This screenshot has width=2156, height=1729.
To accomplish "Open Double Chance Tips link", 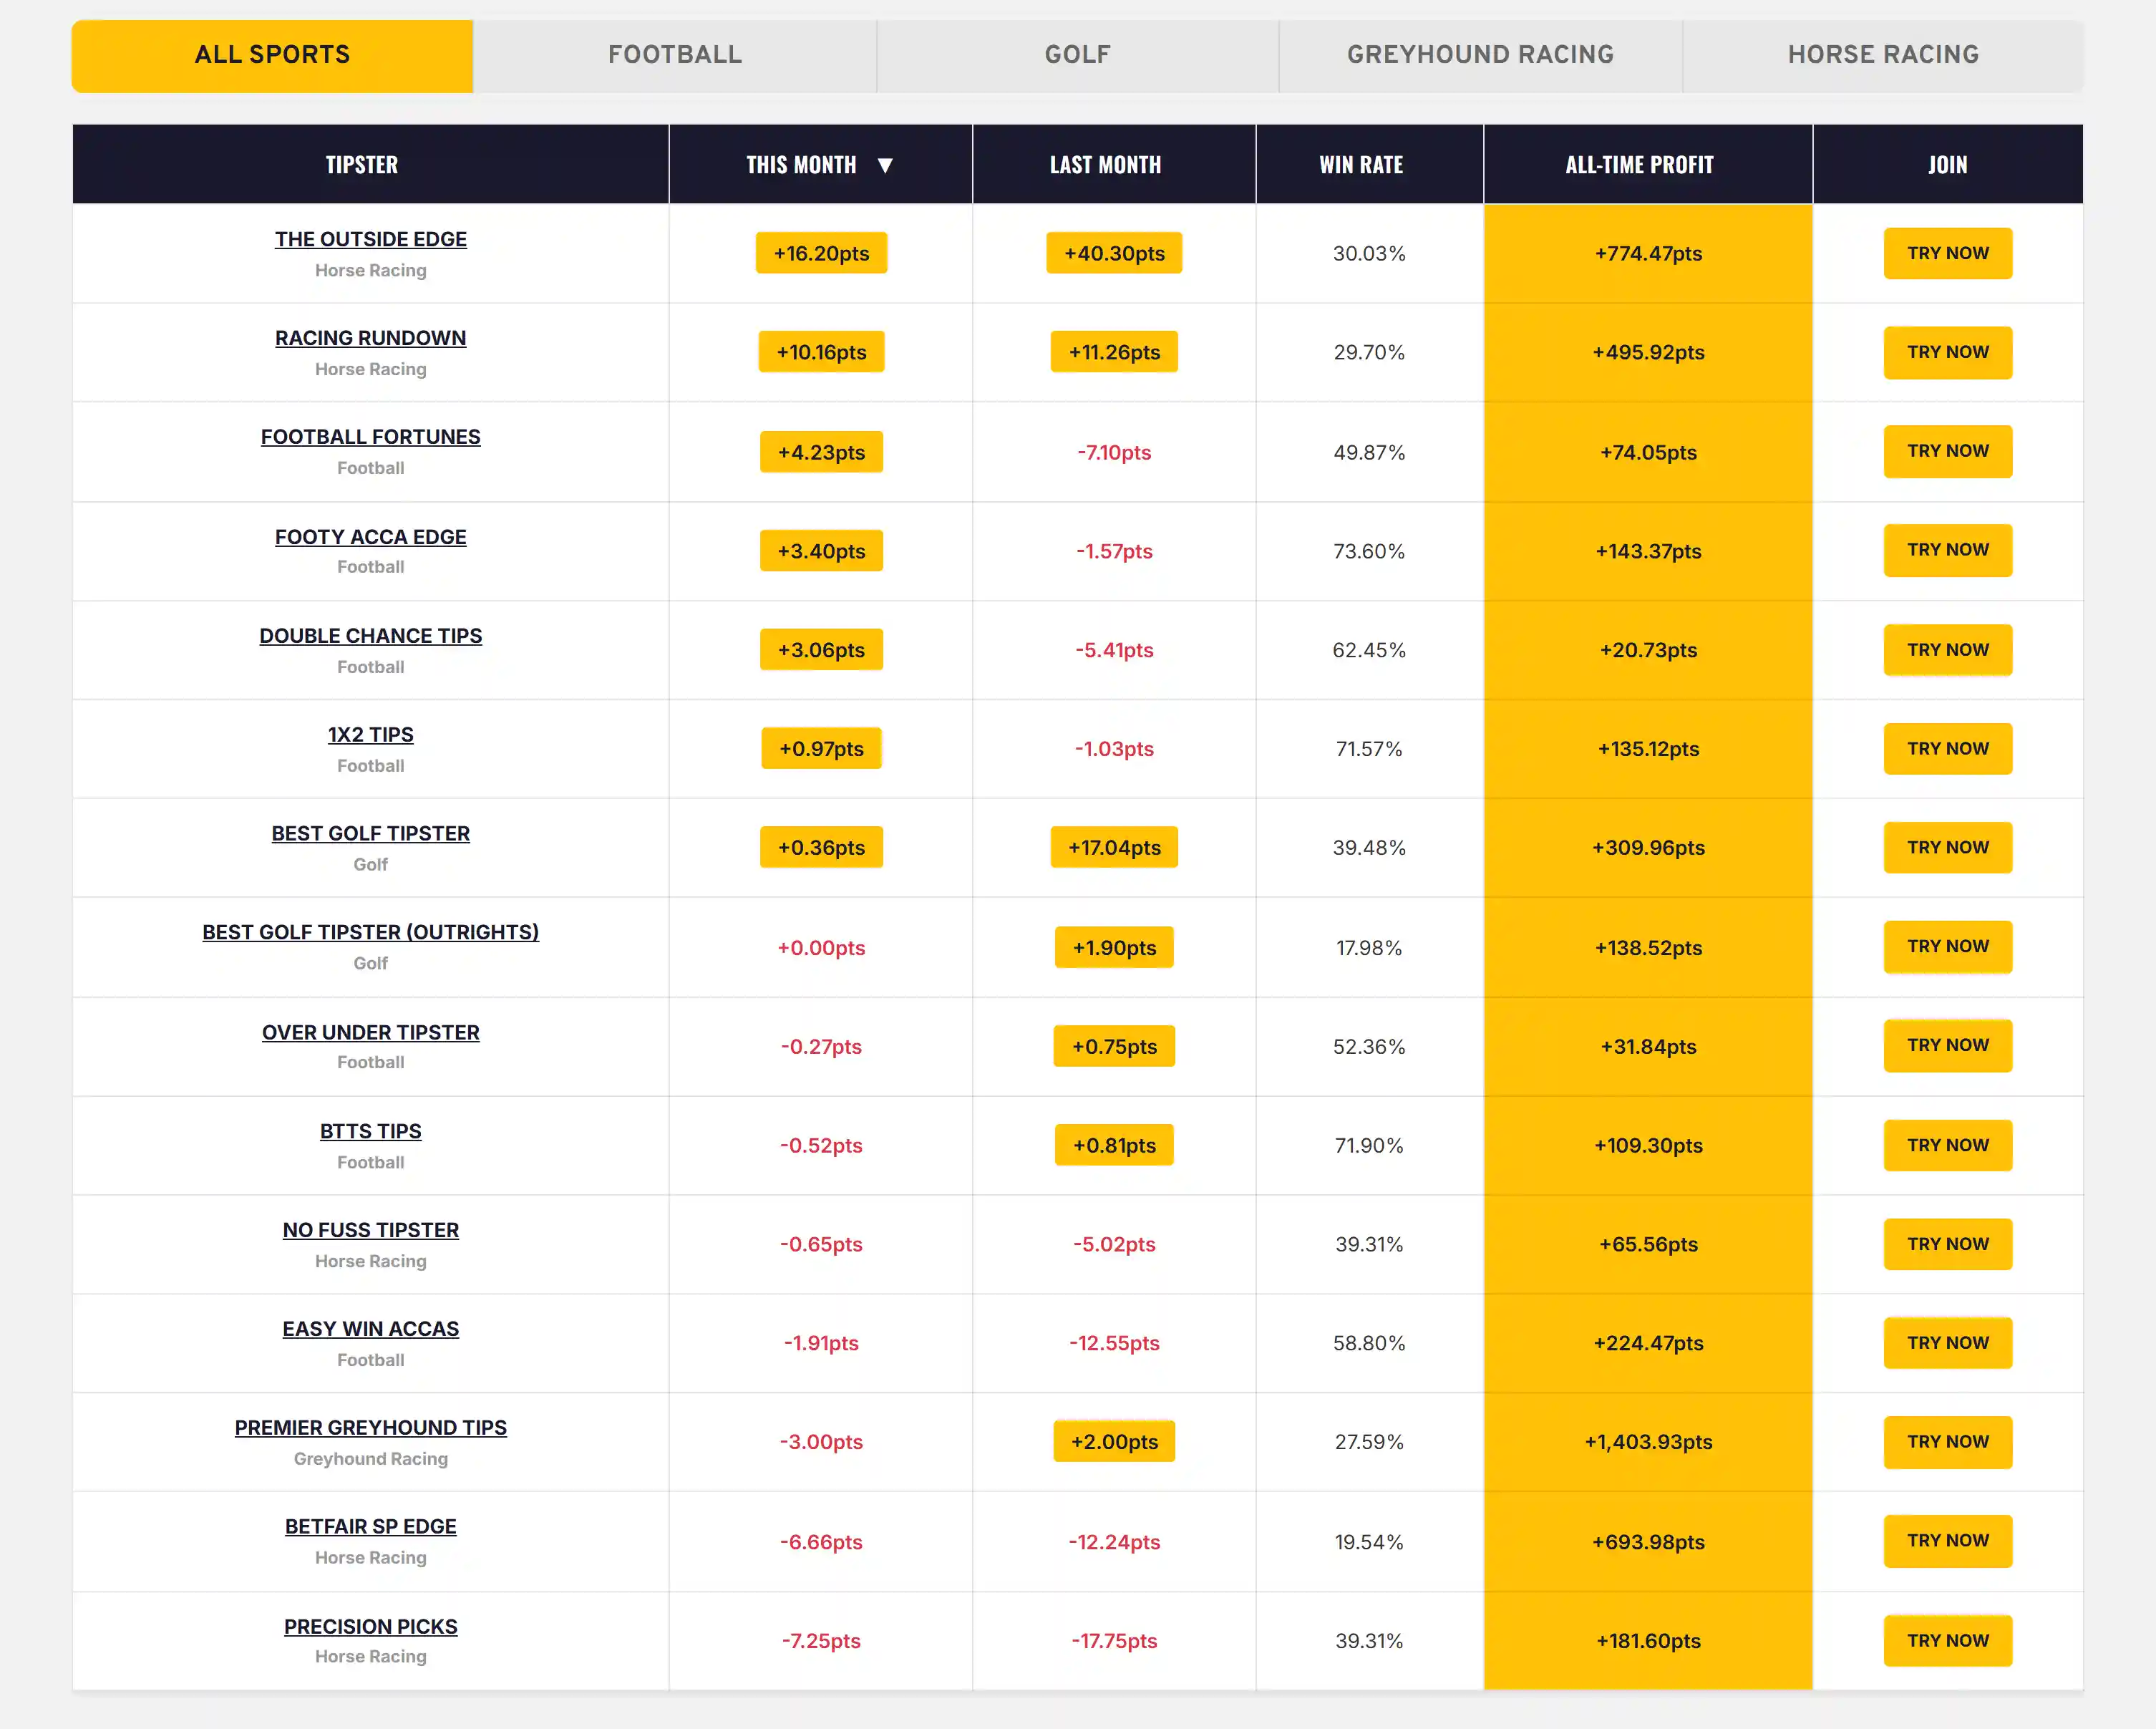I will [371, 636].
